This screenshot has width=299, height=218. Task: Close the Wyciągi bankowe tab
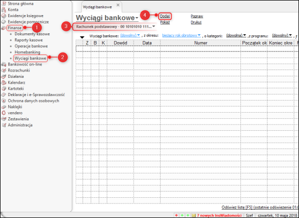(118, 5)
